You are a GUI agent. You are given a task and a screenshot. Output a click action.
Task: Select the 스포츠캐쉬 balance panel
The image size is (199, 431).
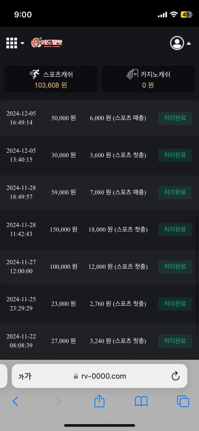click(50, 79)
